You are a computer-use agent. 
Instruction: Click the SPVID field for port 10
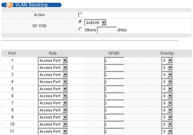(114, 124)
